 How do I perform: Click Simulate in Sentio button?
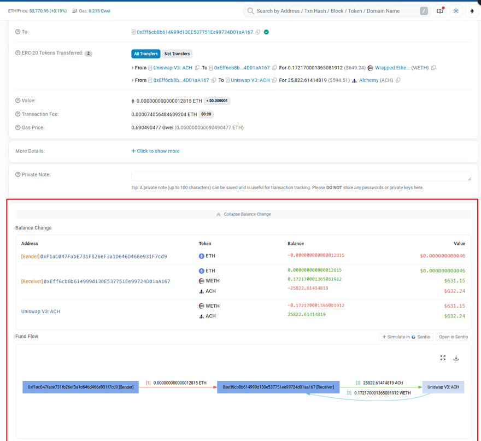point(406,337)
